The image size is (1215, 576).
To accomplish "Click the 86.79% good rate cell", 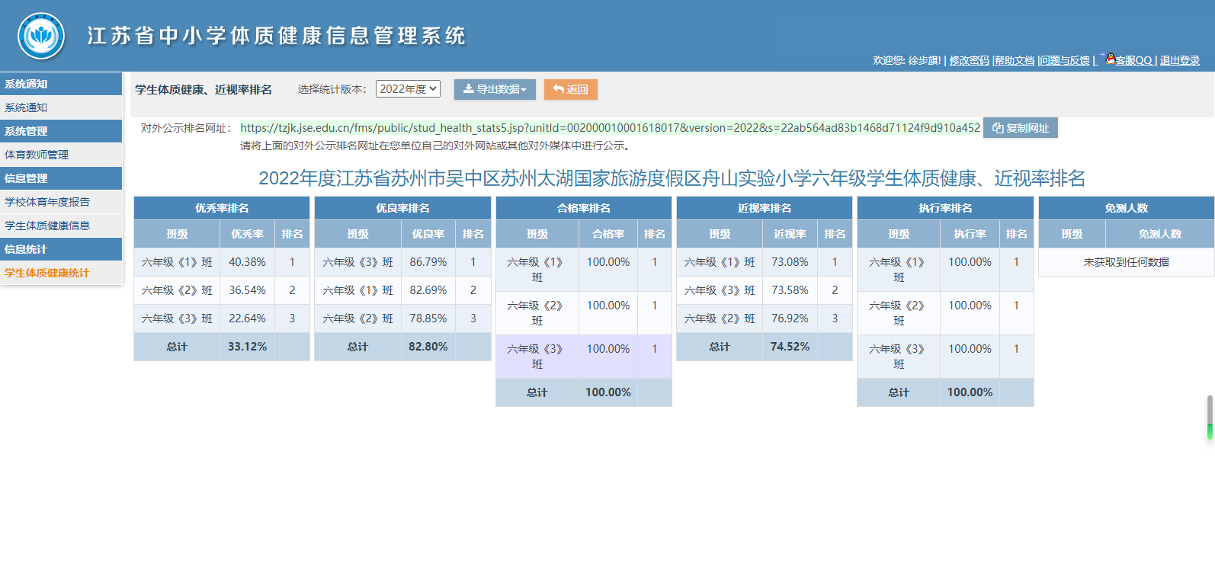I will tap(428, 262).
